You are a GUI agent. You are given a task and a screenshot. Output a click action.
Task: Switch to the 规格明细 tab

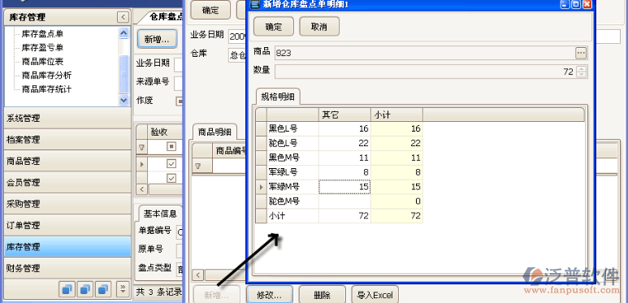278,97
